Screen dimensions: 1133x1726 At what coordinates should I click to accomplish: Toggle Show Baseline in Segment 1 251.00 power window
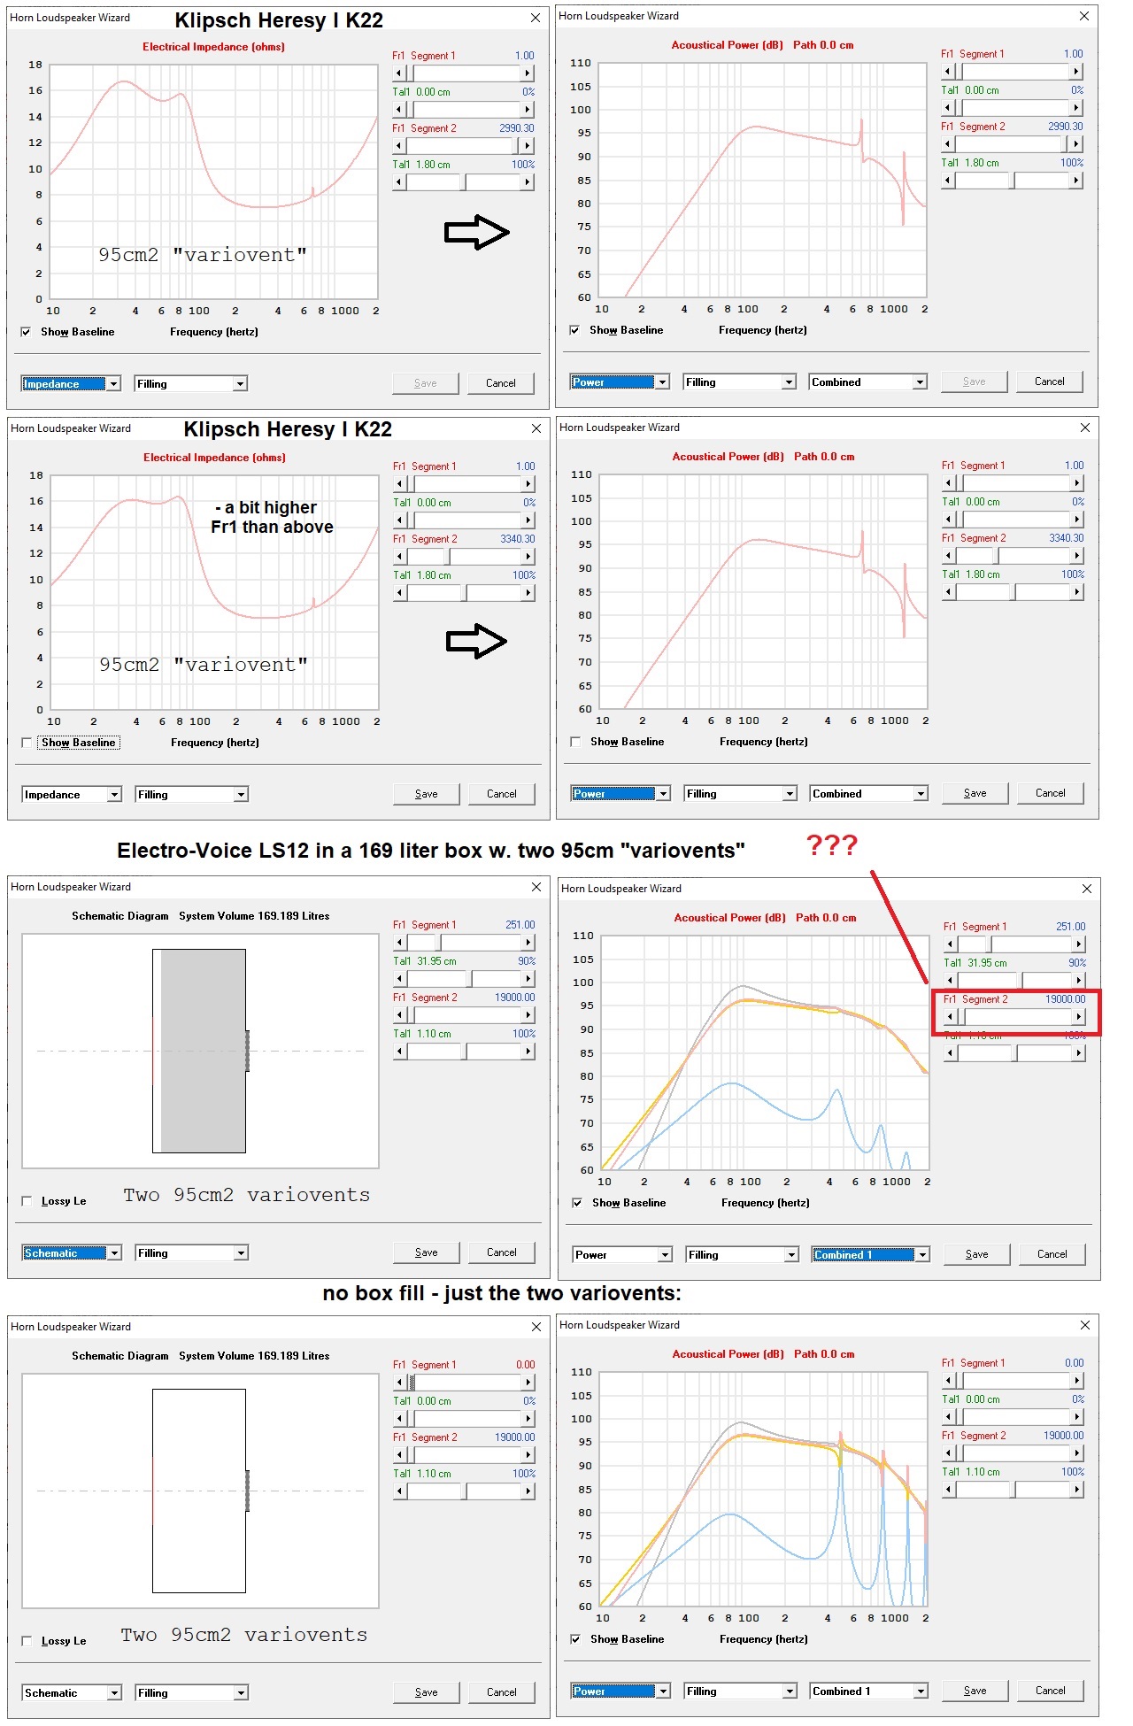pyautogui.click(x=578, y=1203)
